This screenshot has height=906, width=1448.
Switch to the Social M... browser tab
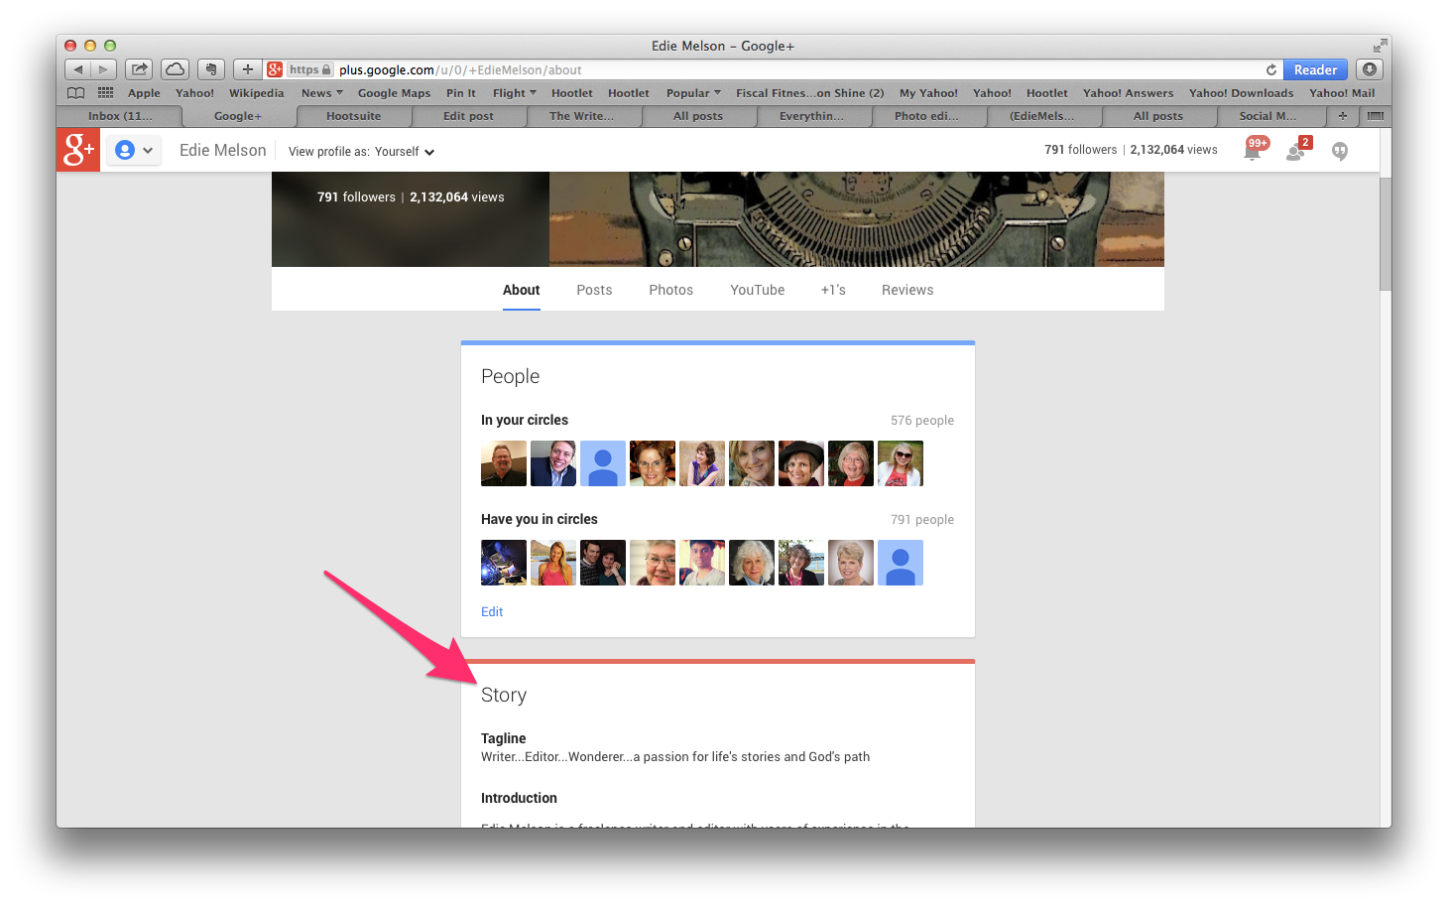[x=1267, y=116]
